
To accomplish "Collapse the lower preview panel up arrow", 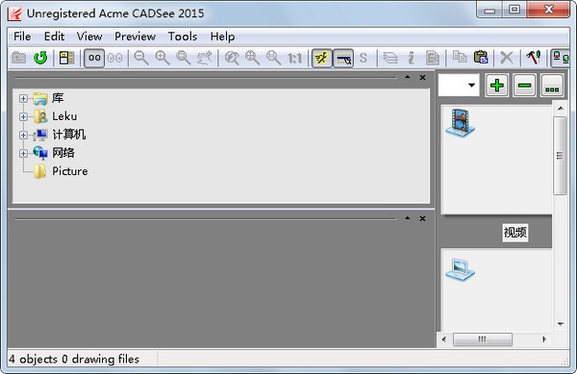I will (x=408, y=218).
